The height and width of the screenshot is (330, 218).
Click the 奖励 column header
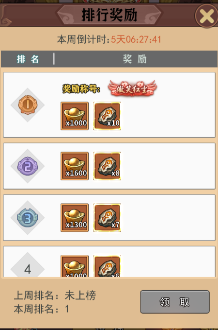click(x=135, y=59)
